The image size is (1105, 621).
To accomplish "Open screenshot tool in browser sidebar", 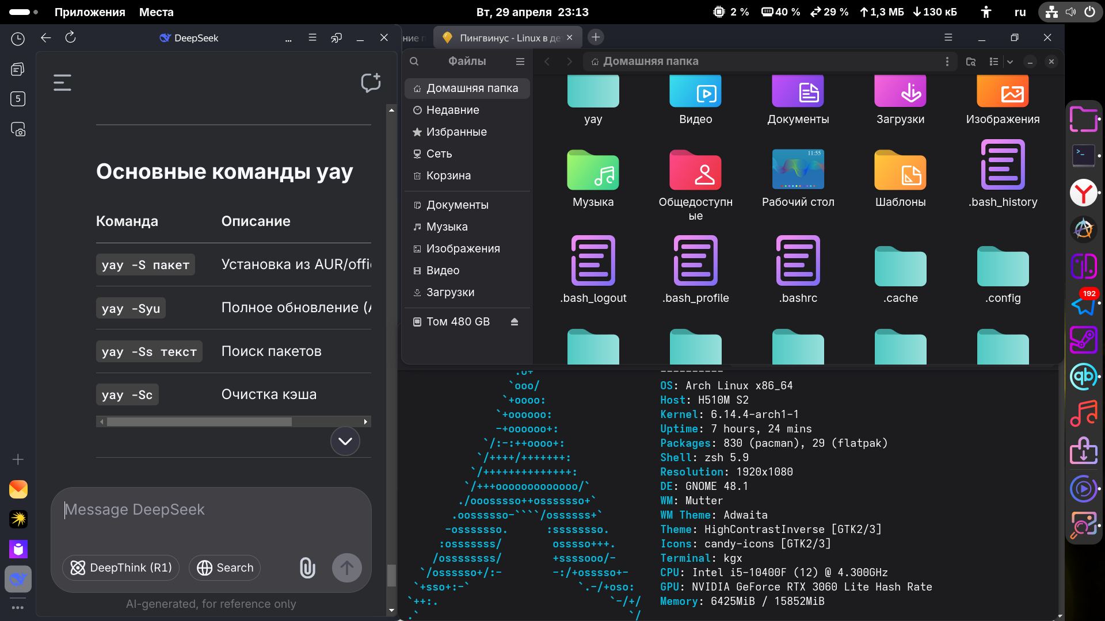I will click(18, 129).
